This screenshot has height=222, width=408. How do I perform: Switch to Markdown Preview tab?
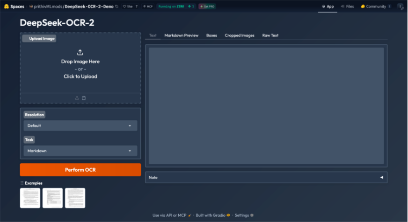(182, 35)
